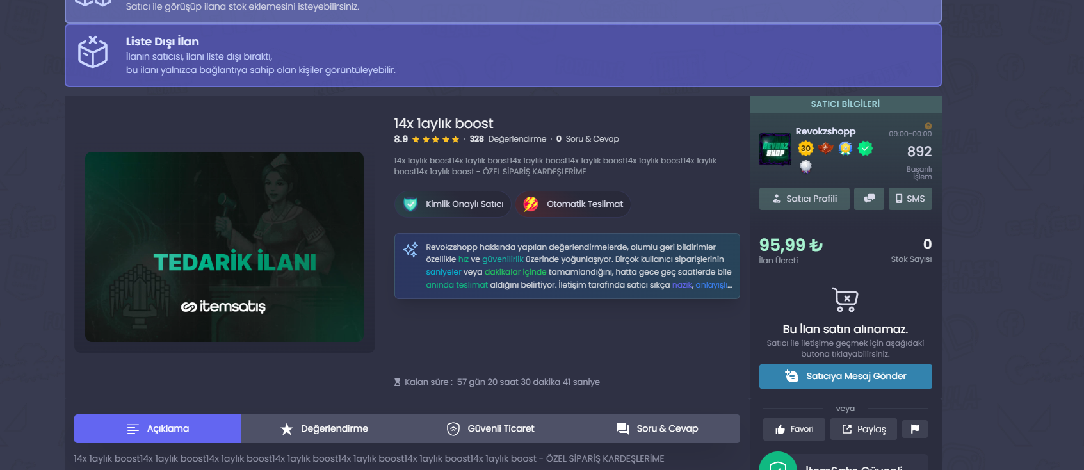Click the "14x 1aylık boost" listing title
This screenshot has height=470, width=1084.
(444, 124)
